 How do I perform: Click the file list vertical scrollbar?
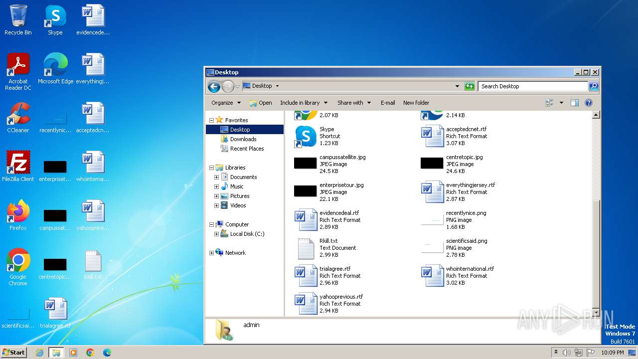[x=596, y=254]
